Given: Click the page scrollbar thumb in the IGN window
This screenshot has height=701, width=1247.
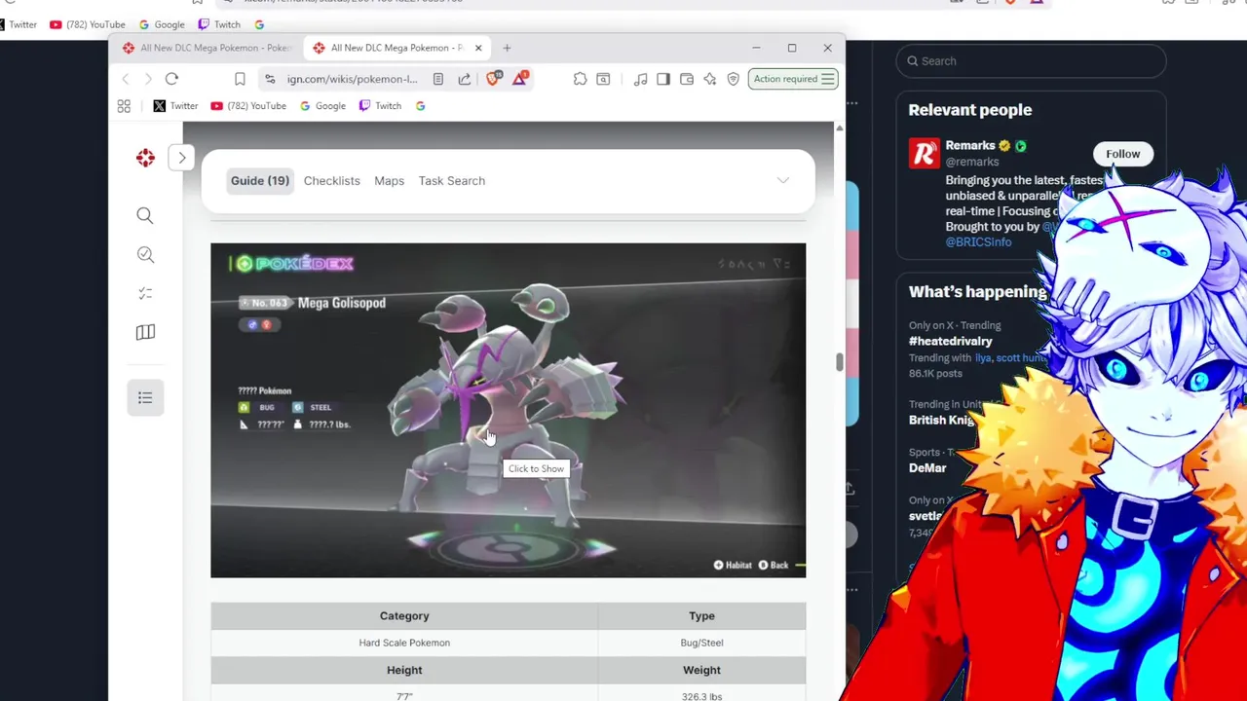Looking at the screenshot, I should tap(839, 362).
